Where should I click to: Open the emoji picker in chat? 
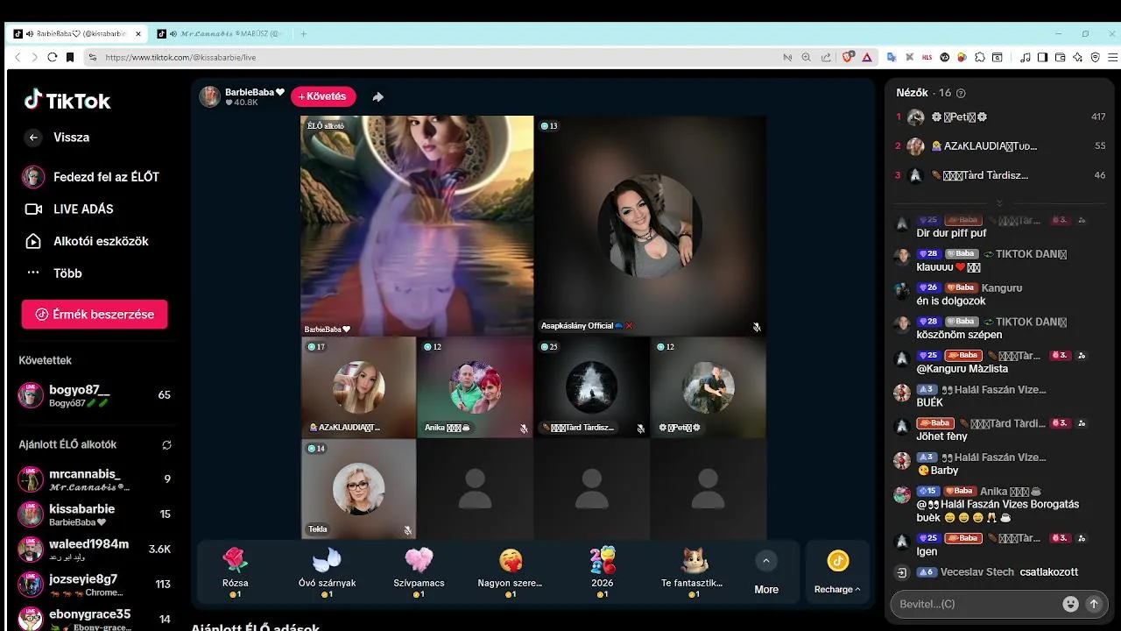point(1070,604)
